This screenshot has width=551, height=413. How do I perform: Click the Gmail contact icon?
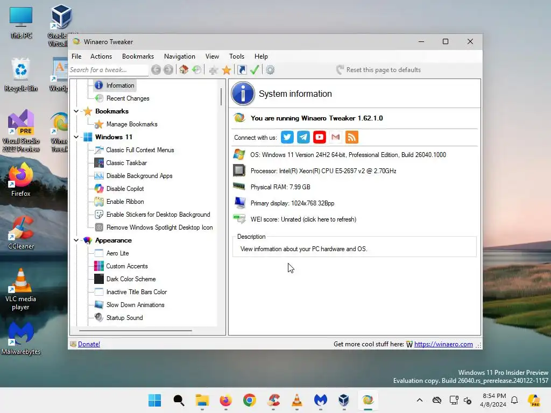pyautogui.click(x=336, y=137)
